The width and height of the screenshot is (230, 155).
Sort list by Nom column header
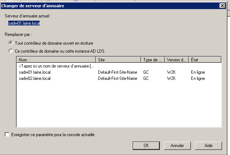pyautogui.click(x=56, y=60)
